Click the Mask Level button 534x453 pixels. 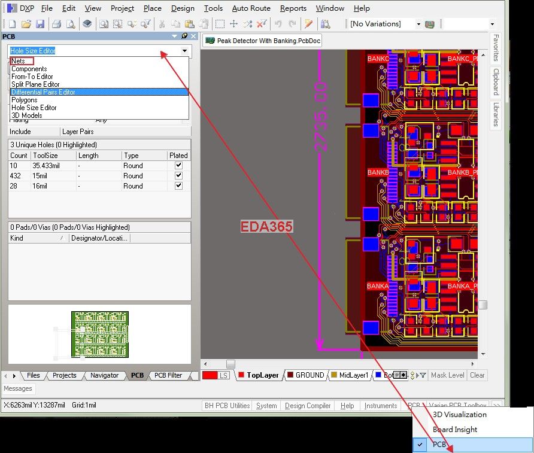[447, 375]
